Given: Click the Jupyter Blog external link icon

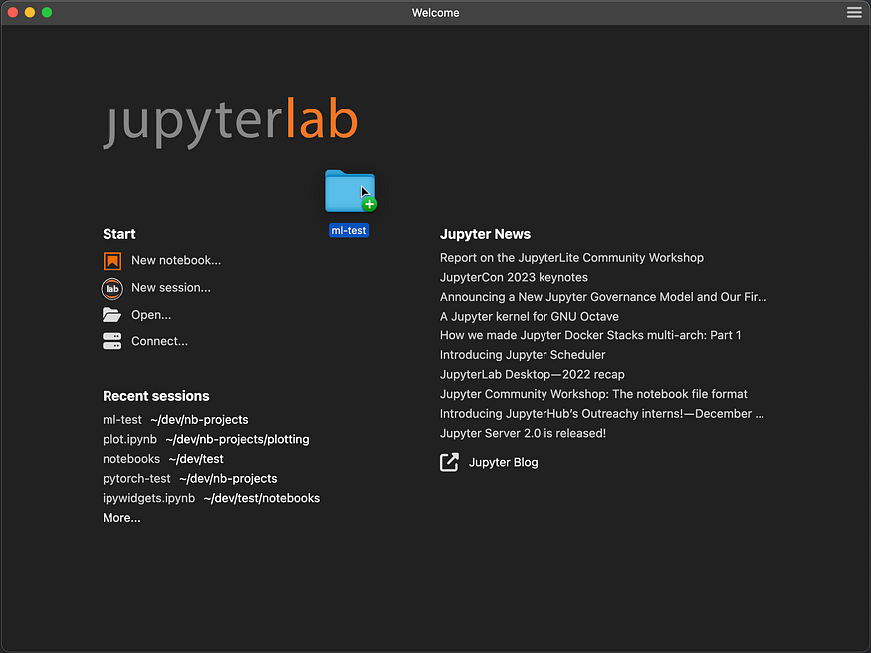Looking at the screenshot, I should pos(449,462).
